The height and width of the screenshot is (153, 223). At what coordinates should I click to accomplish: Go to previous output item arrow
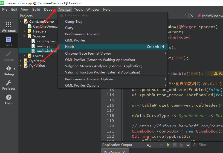[x=155, y=145]
